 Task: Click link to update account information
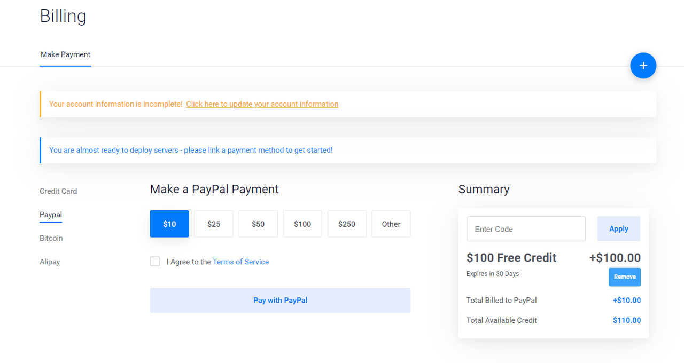point(262,104)
